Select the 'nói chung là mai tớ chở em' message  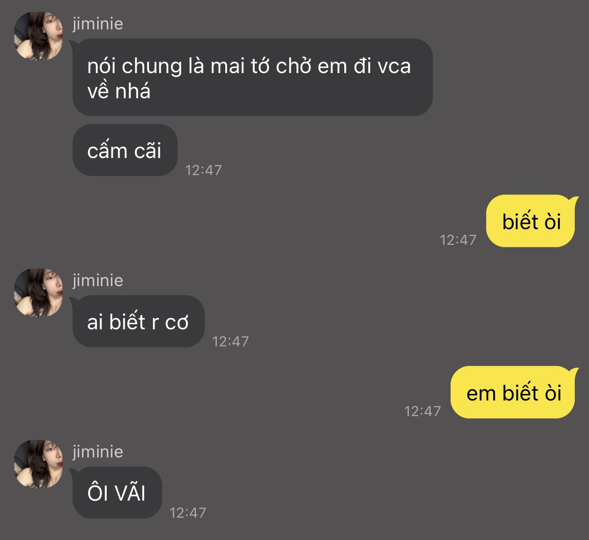click(252, 77)
